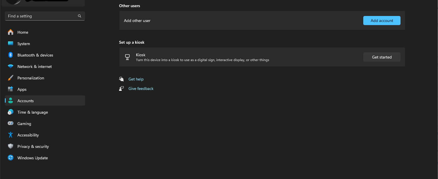Click the Home house icon
438x179 pixels.
click(x=11, y=32)
